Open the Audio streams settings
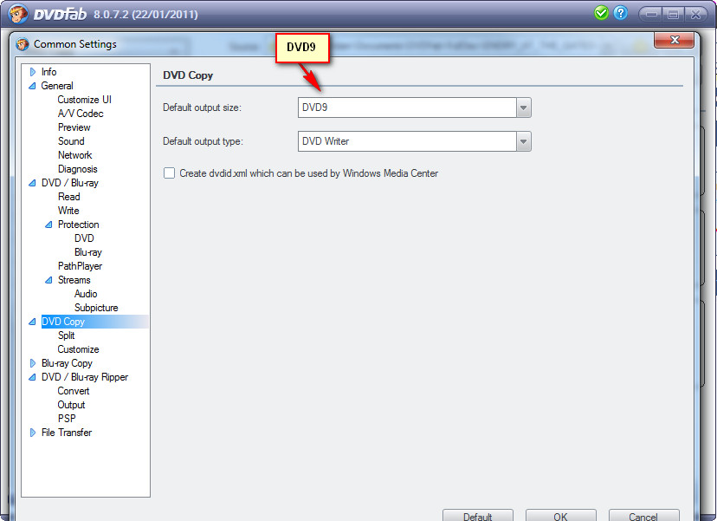 (86, 294)
